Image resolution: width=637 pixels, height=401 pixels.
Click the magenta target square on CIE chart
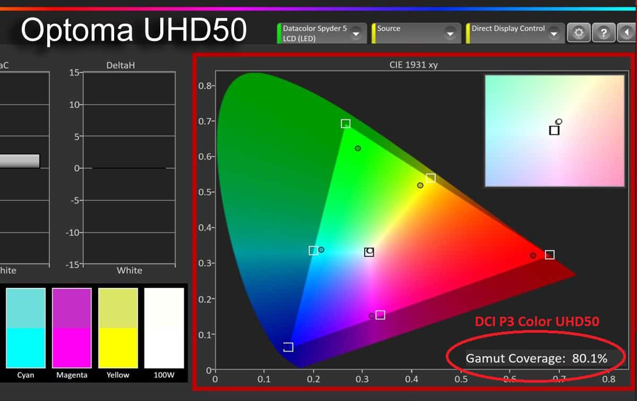click(380, 315)
